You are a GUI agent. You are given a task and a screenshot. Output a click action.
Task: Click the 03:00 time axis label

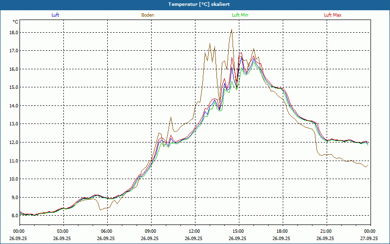coord(63,231)
